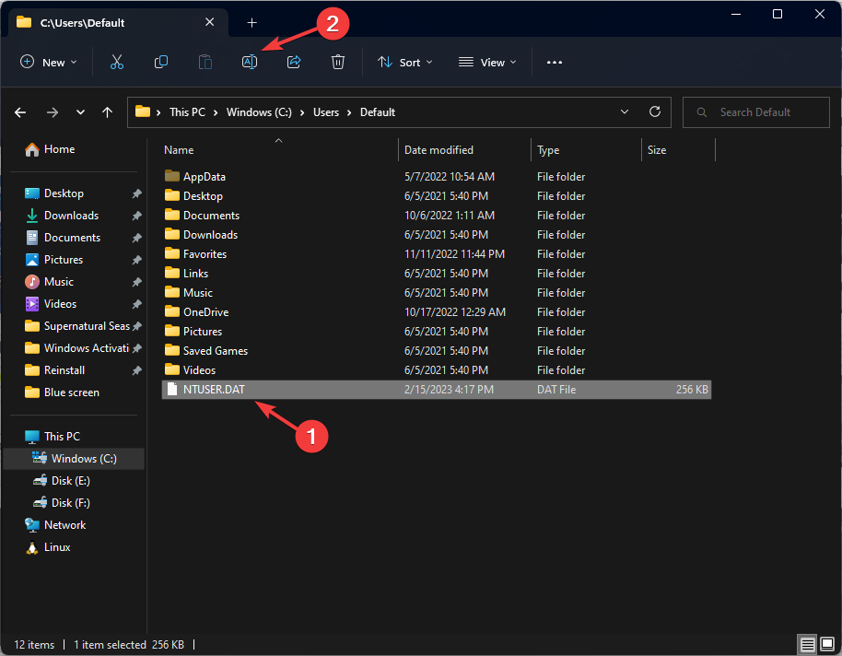842x656 pixels.
Task: Open Blue screen folder in sidebar
Action: point(62,392)
